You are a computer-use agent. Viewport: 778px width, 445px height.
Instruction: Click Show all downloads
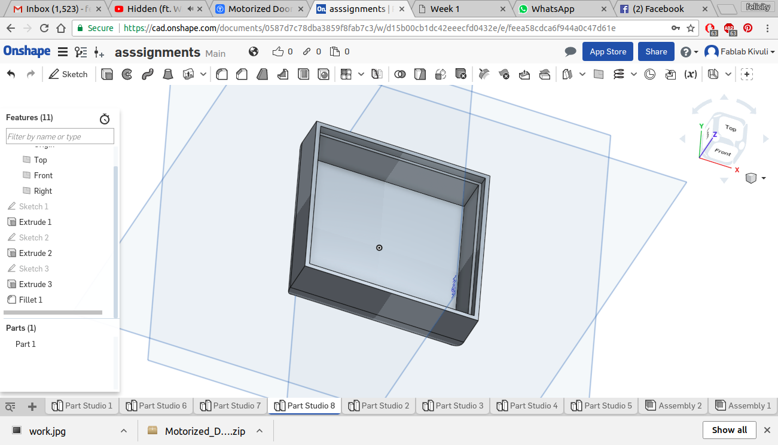pyautogui.click(x=730, y=430)
